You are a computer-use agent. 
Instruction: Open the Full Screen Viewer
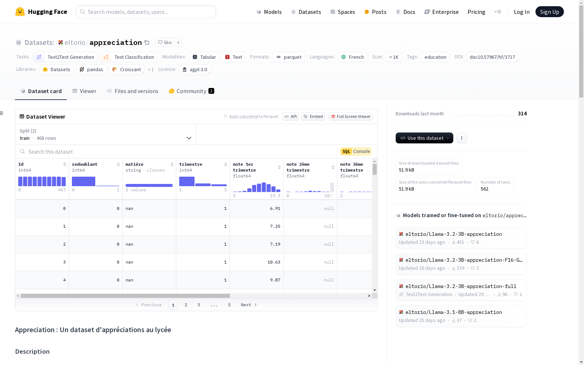[x=351, y=116]
